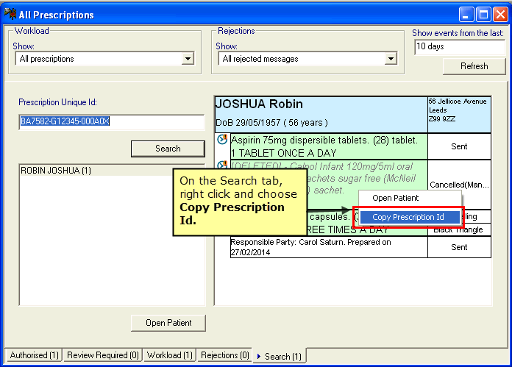Expand the Workload Show dropdown
Image resolution: width=512 pixels, height=367 pixels.
[188, 59]
